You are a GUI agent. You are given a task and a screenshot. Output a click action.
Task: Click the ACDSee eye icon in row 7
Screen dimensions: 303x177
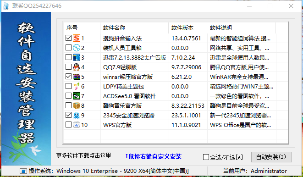click(x=77, y=96)
